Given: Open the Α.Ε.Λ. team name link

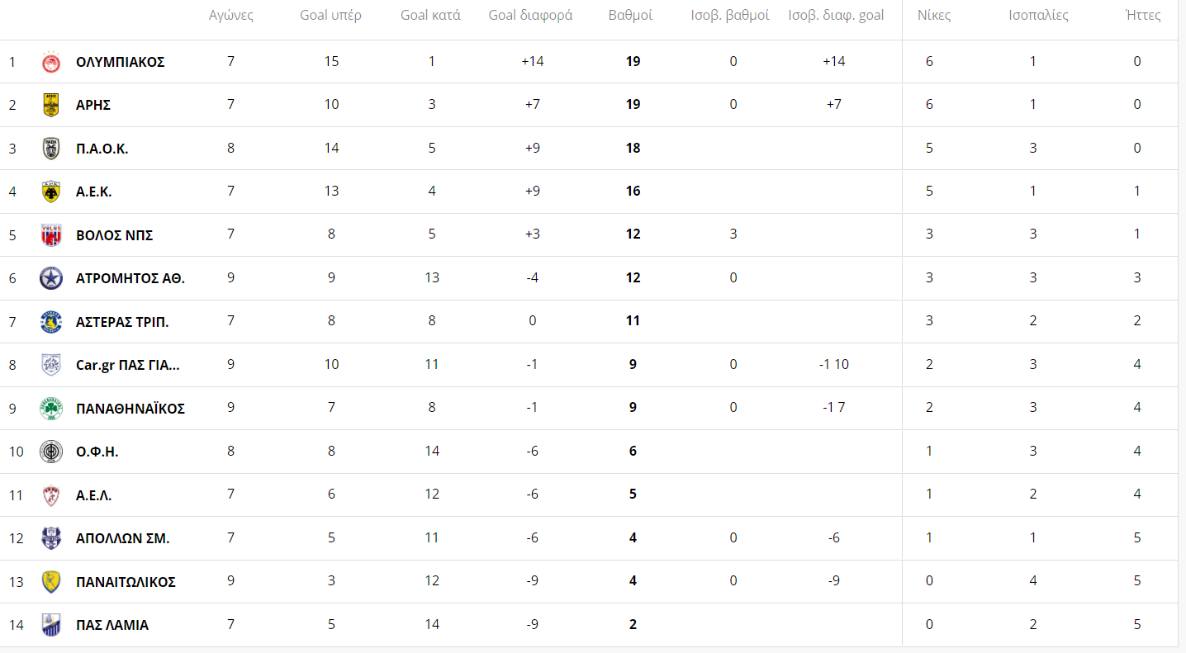Looking at the screenshot, I should pyautogui.click(x=94, y=495).
